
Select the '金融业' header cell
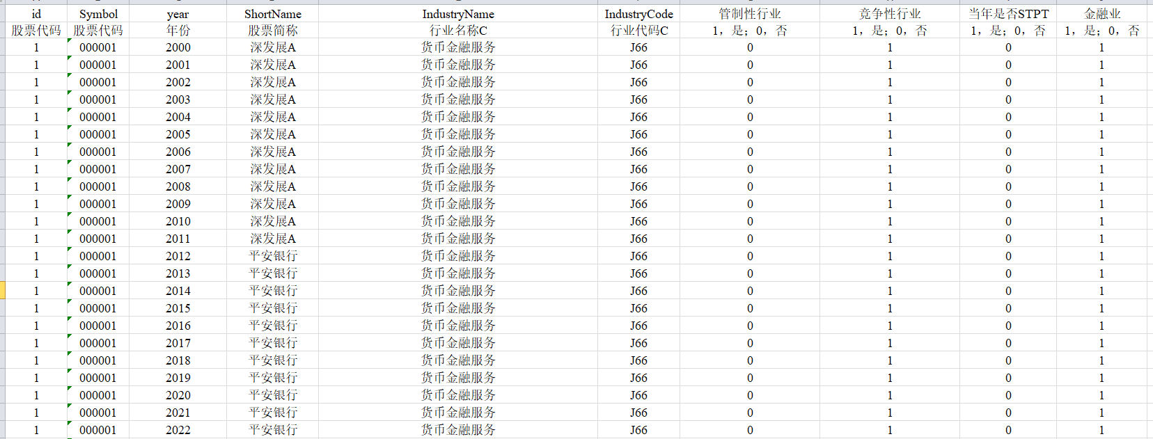click(1102, 13)
